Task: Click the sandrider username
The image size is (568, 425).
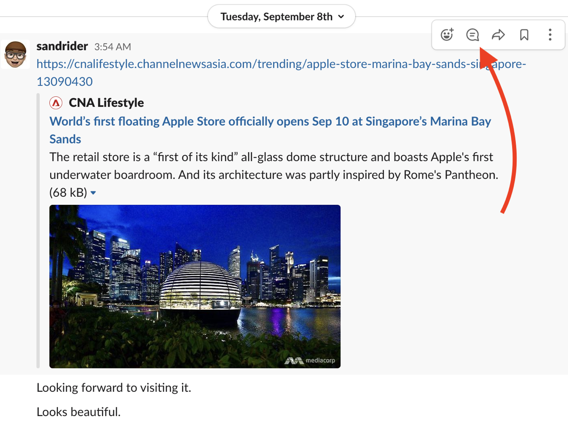Action: [x=62, y=46]
